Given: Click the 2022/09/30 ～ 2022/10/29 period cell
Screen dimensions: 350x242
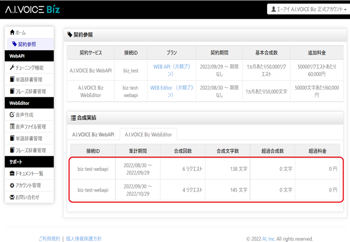Looking at the screenshot, I should [x=138, y=190].
